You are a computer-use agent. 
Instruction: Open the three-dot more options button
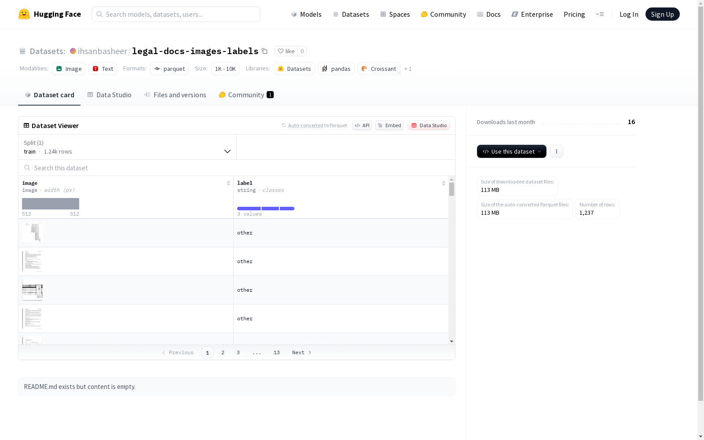click(x=557, y=151)
